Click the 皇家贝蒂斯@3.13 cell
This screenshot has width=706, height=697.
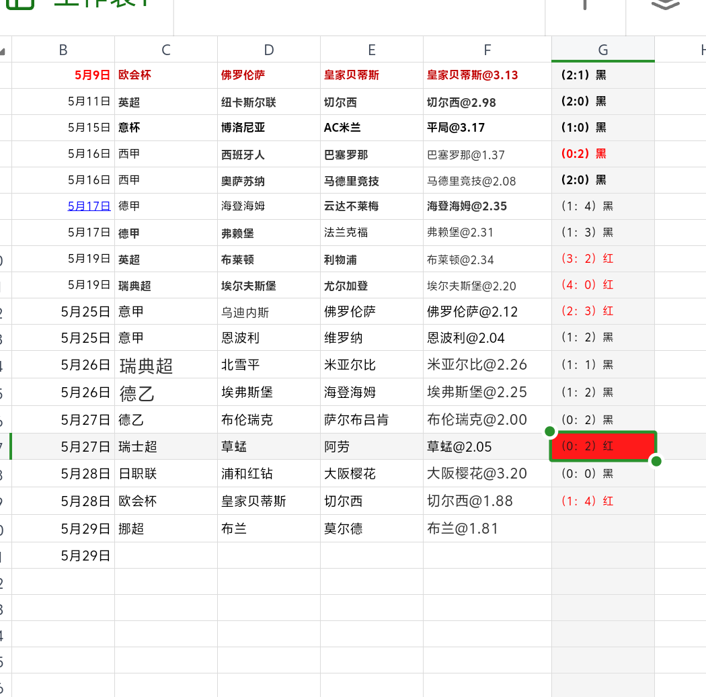click(487, 75)
